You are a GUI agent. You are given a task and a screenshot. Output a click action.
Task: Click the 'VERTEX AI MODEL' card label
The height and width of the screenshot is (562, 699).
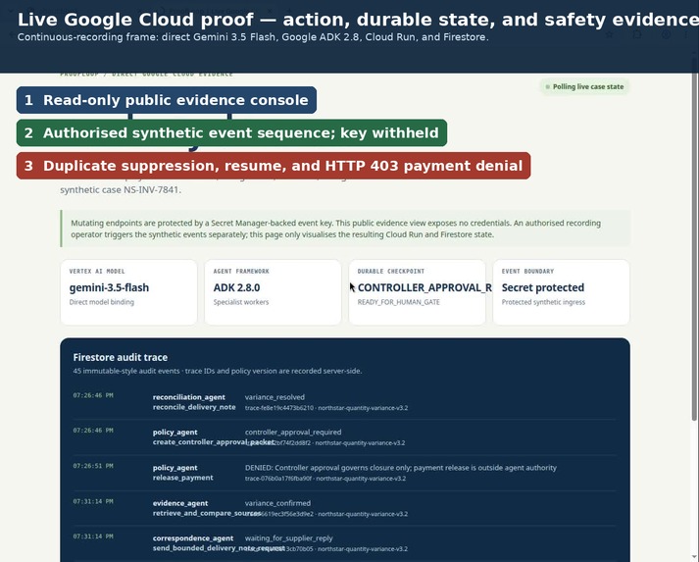(97, 271)
